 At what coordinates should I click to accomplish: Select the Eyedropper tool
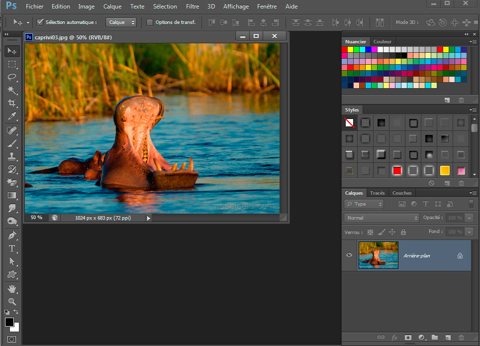pos(12,116)
